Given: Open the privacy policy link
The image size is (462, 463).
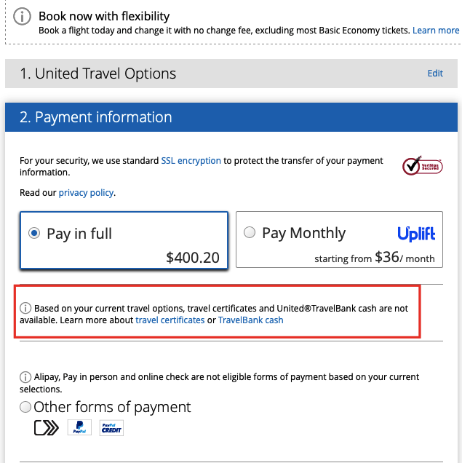Looking at the screenshot, I should tap(86, 193).
